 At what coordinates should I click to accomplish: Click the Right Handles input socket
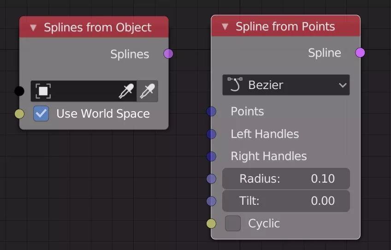(211, 156)
